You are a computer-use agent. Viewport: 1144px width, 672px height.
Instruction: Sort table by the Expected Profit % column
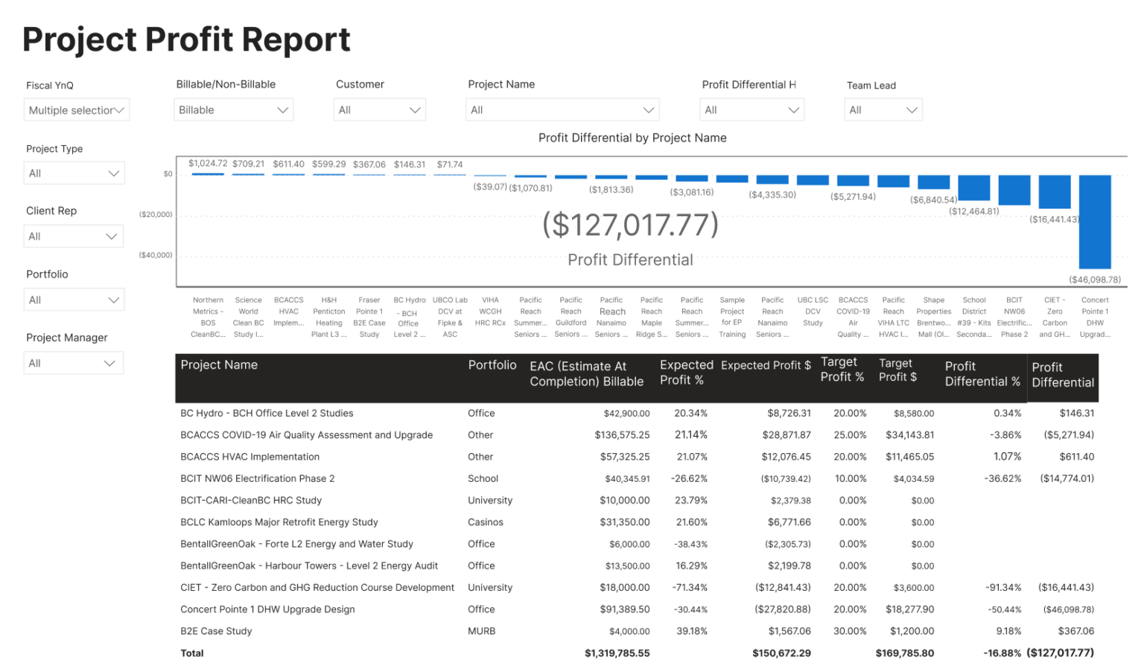point(685,373)
